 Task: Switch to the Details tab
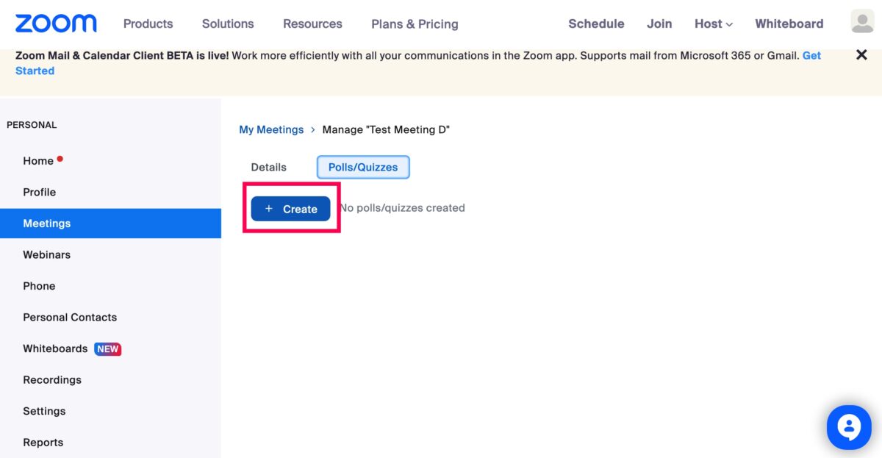click(x=269, y=167)
